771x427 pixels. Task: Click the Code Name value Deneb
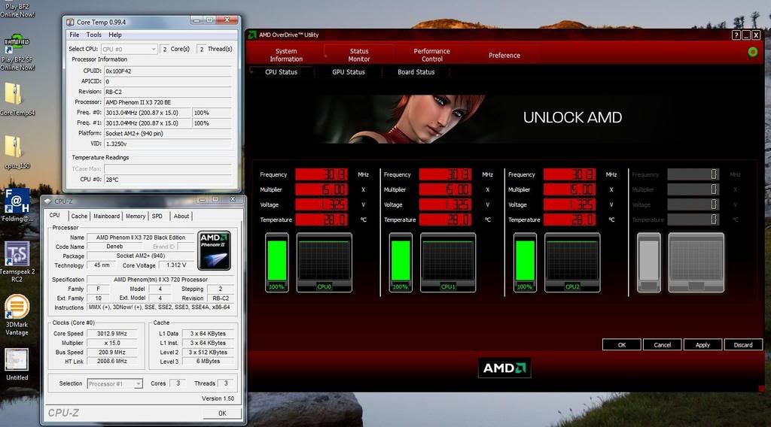point(114,247)
